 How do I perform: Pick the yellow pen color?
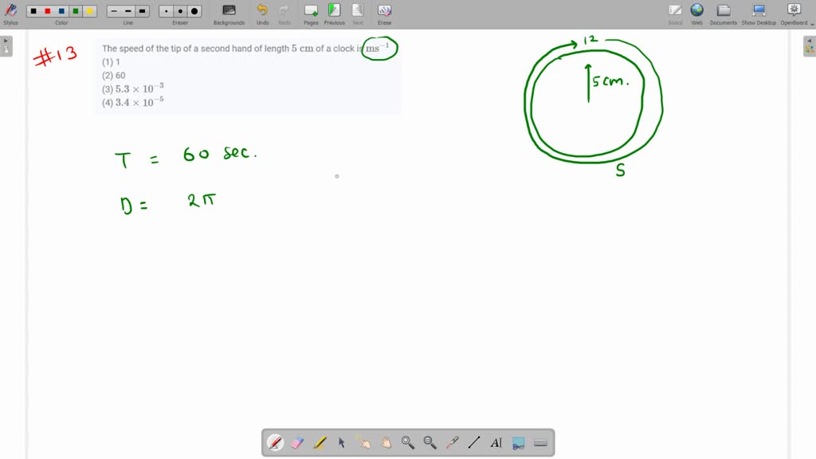coord(89,11)
